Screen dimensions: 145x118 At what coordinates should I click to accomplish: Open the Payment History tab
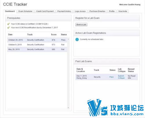click(x=64, y=11)
